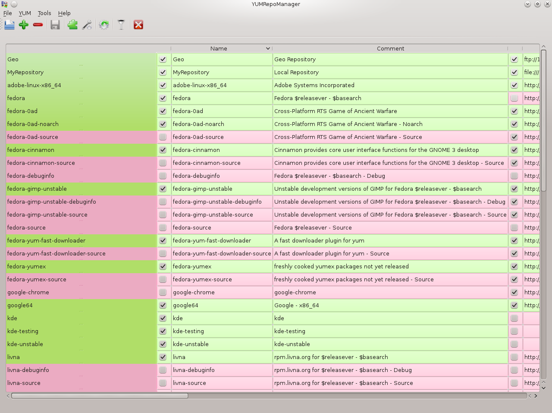Click the vertical scrollbar thumb
552x413 pixels.
(x=543, y=120)
